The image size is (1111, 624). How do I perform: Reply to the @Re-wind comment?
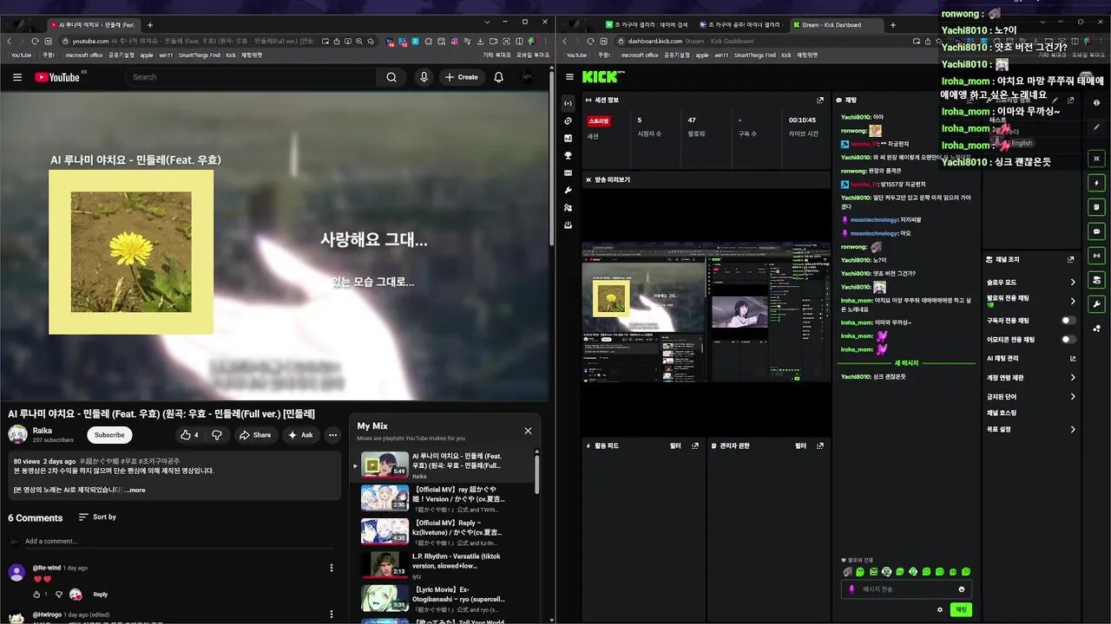101,595
